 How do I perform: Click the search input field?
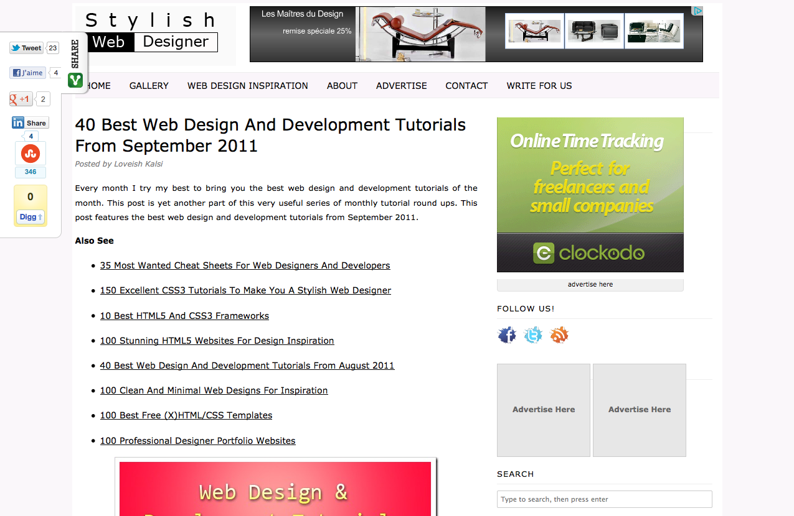point(604,499)
